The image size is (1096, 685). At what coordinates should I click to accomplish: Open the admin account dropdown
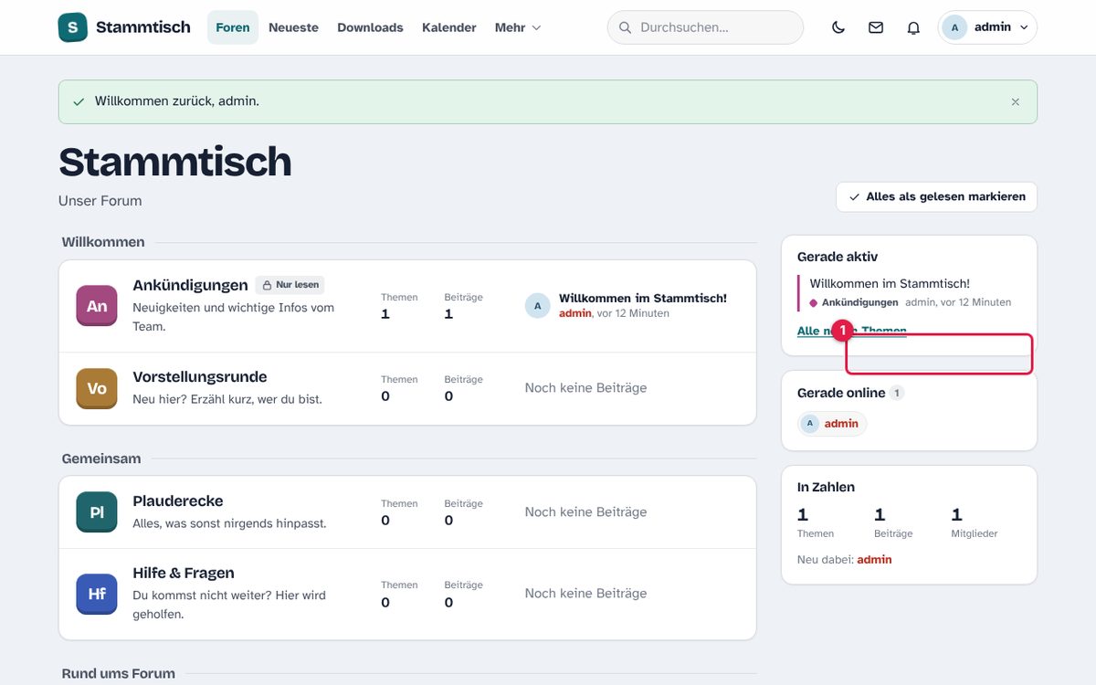coord(987,27)
